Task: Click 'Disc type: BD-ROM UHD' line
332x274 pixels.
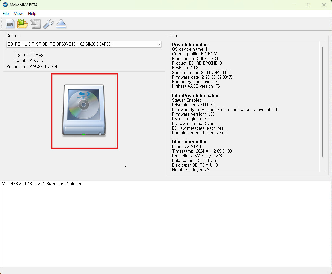Action: (x=195, y=165)
